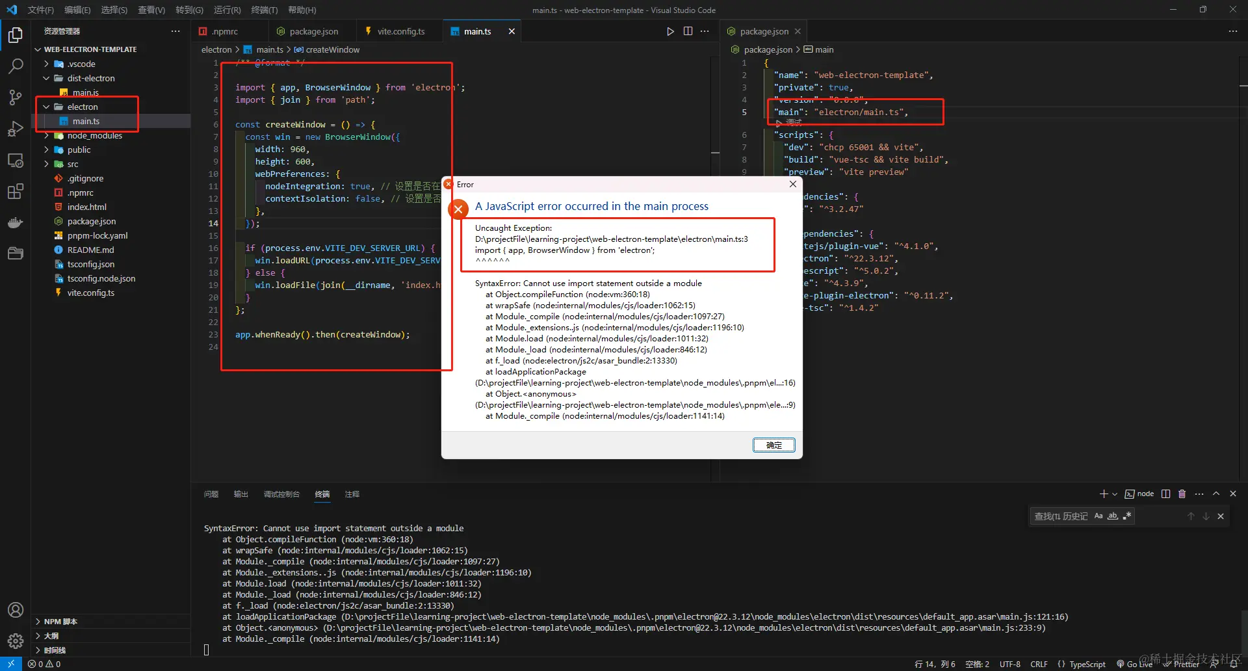Open more actions for the main.ts editor group
This screenshot has width=1248, height=671.
(705, 31)
